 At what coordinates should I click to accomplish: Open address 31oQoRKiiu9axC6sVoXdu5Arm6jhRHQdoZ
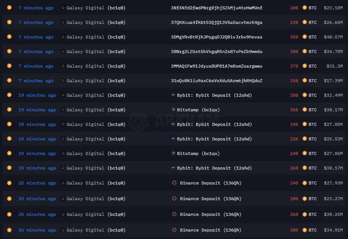pyautogui.click(x=217, y=81)
